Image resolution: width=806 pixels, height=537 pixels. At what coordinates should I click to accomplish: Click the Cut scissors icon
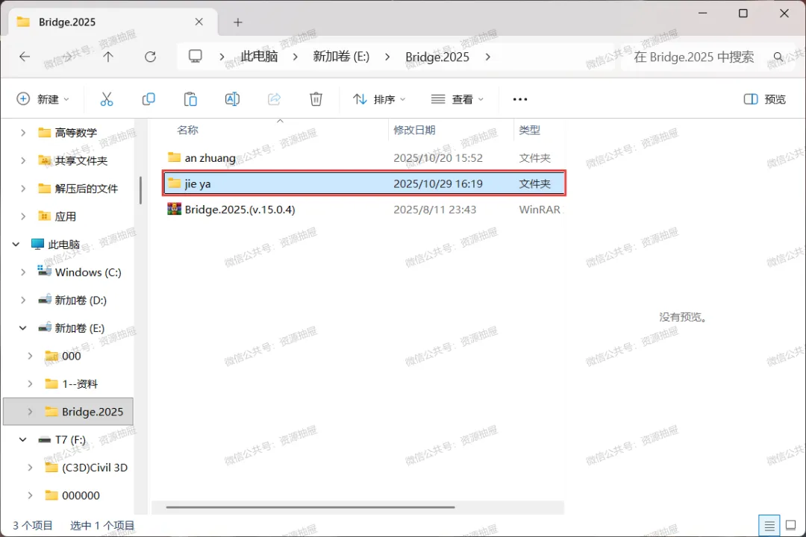pyautogui.click(x=107, y=99)
